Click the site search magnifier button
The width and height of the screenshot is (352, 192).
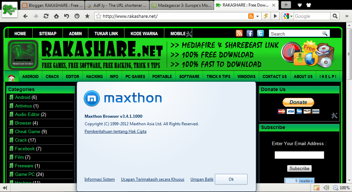click(325, 33)
